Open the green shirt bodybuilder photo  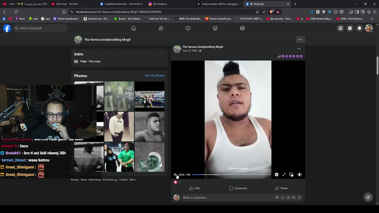119,157
